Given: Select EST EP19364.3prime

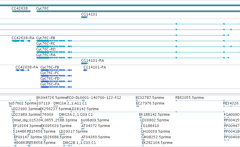Looking at the screenshot, I should pyautogui.click(x=27, y=126).
